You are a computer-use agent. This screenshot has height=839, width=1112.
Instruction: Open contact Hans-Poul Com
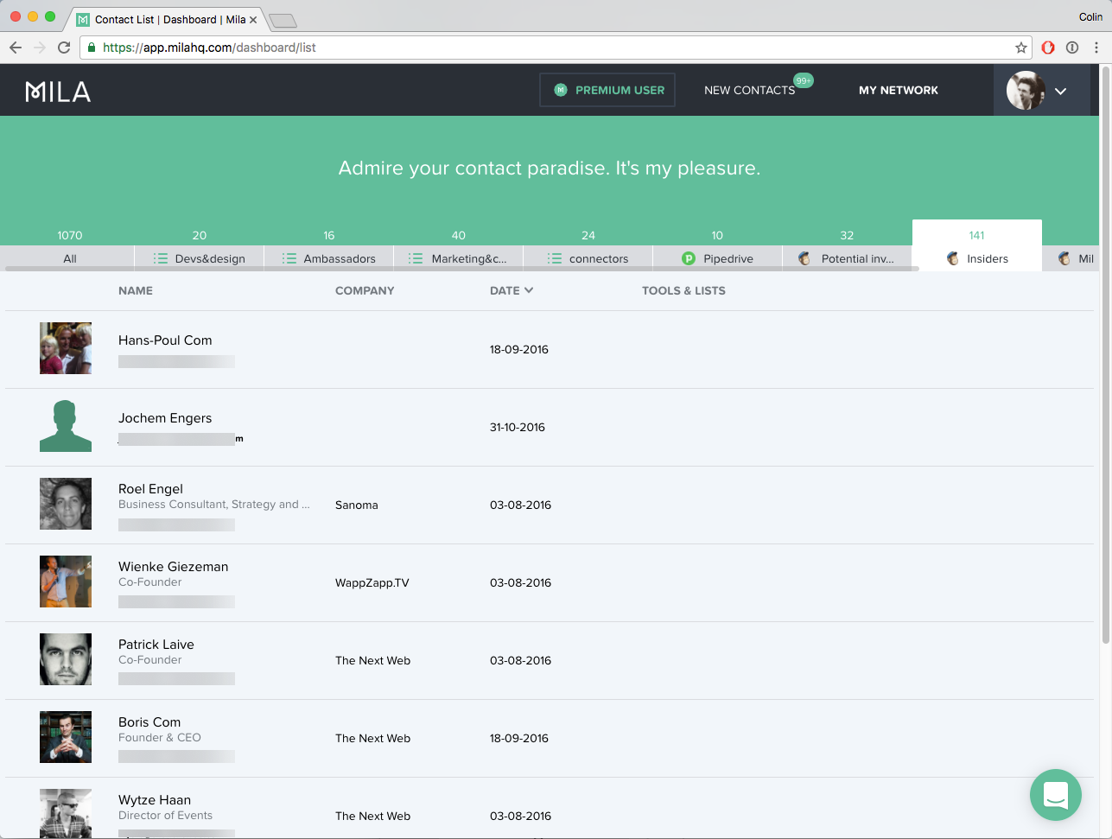point(165,340)
